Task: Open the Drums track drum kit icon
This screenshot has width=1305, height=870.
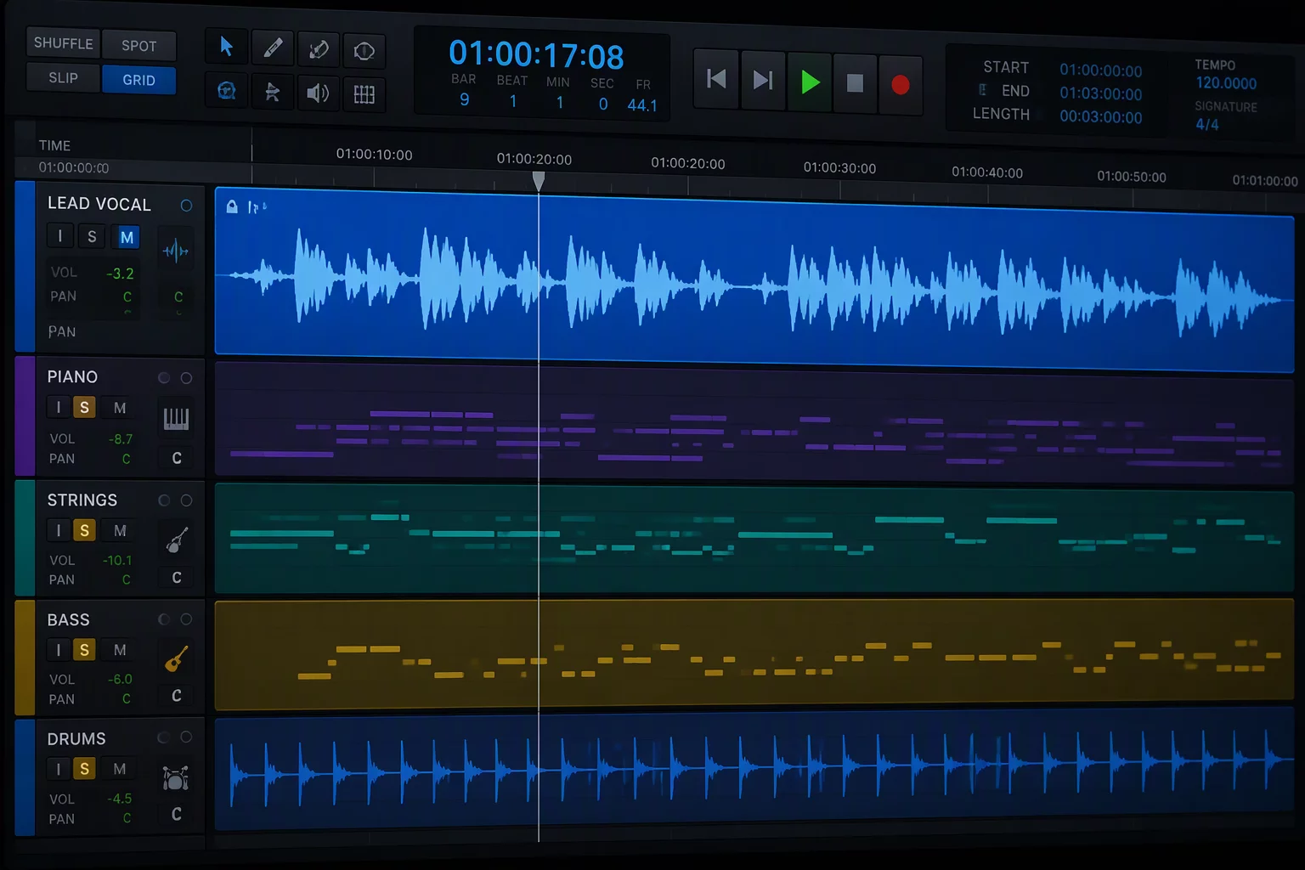Action: point(176,777)
